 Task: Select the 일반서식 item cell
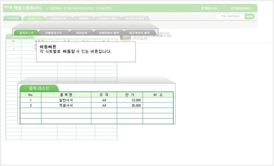(66, 100)
